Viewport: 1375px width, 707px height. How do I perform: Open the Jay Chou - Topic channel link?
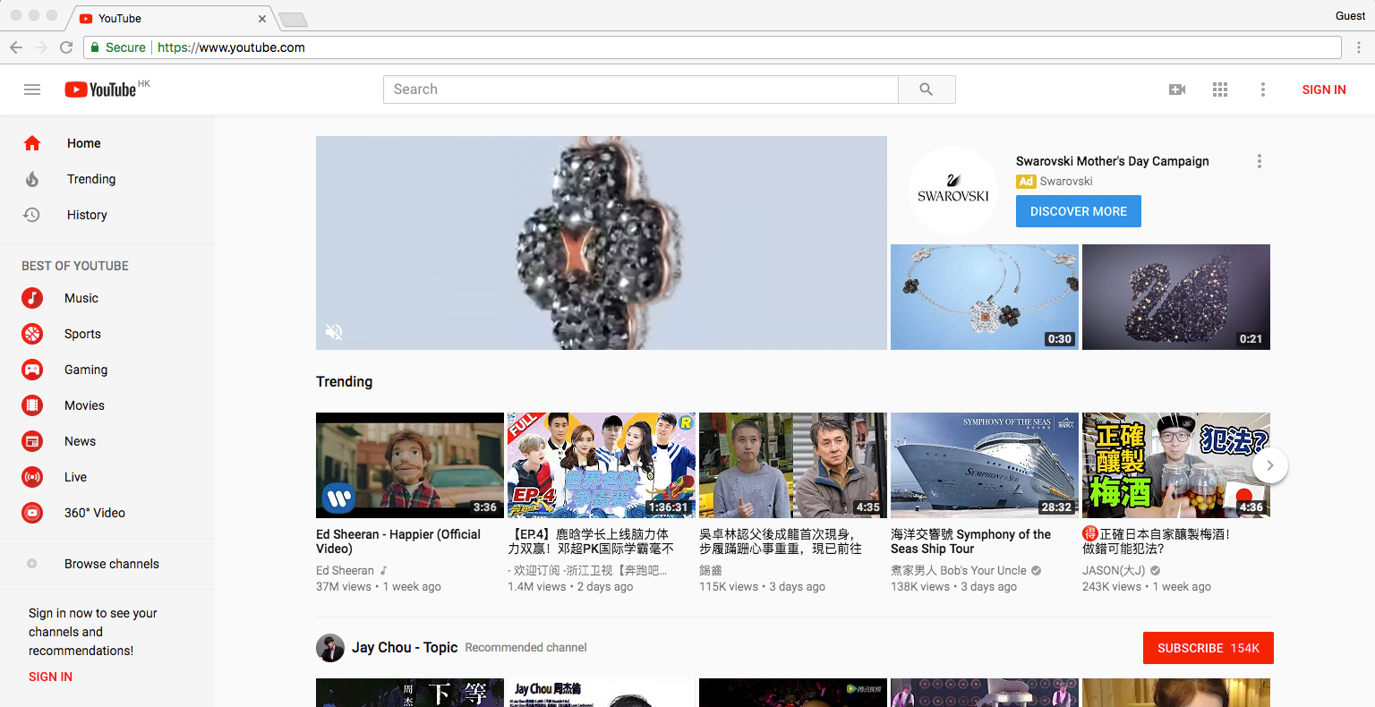pyautogui.click(x=405, y=647)
